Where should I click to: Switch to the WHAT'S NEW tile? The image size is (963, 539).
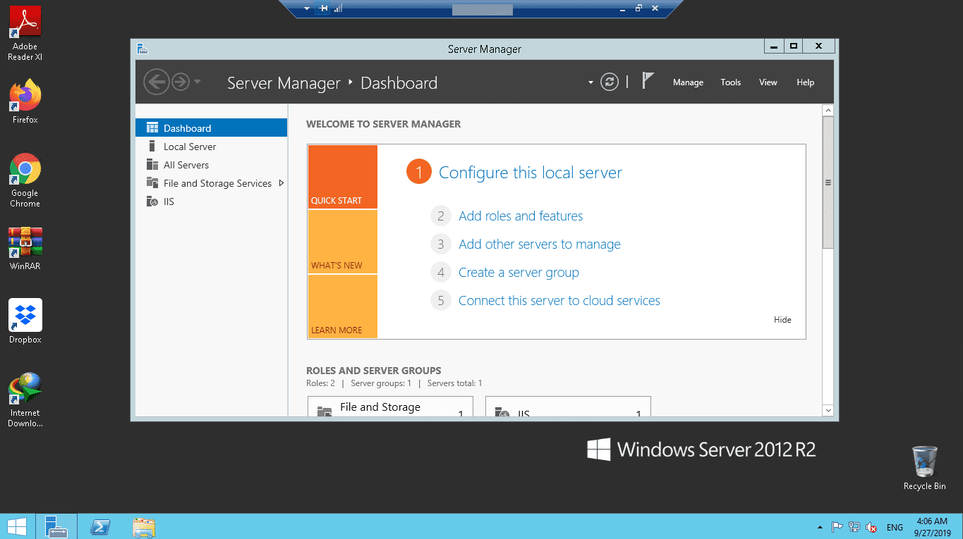point(343,242)
